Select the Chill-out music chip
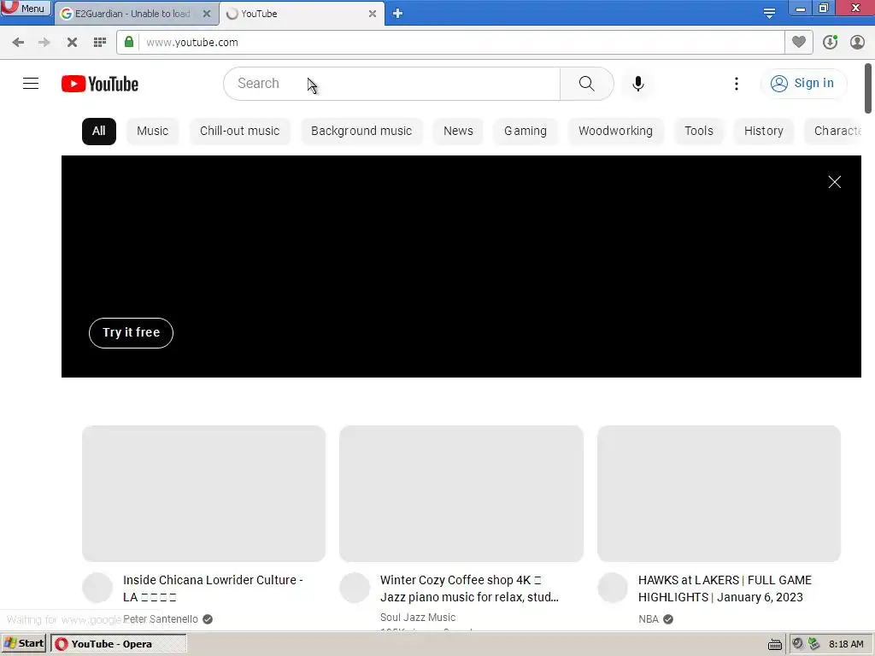 coord(240,131)
